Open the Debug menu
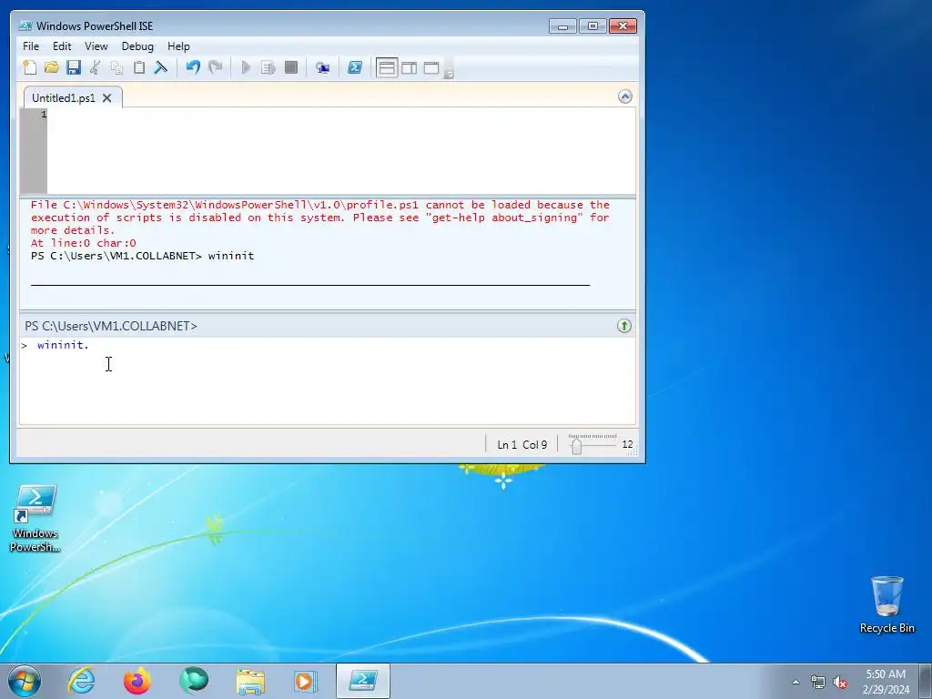 click(137, 46)
